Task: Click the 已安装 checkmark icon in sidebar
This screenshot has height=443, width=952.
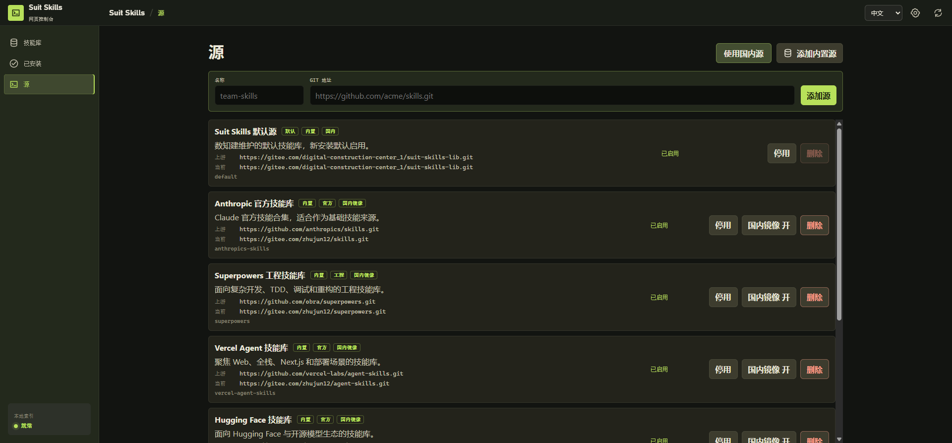Action: (x=14, y=63)
